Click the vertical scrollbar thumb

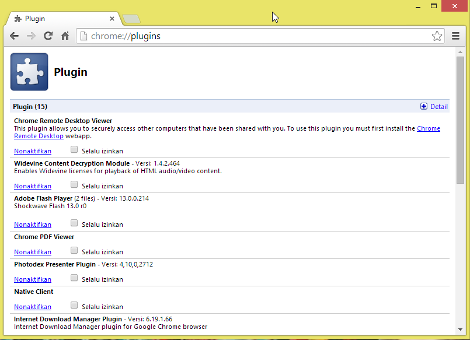click(460, 120)
